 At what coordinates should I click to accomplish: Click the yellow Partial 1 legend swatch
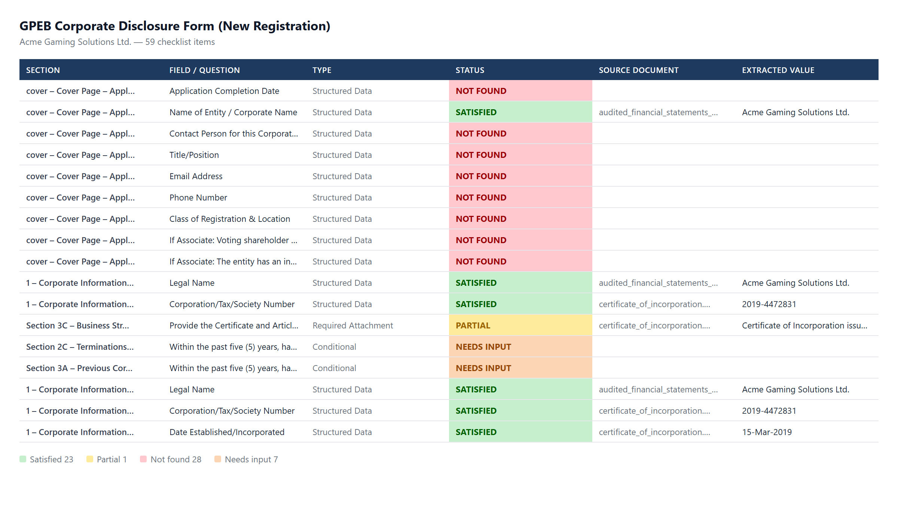pos(90,459)
